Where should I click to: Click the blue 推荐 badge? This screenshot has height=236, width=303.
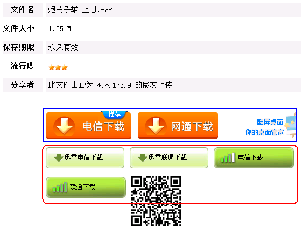[114, 115]
